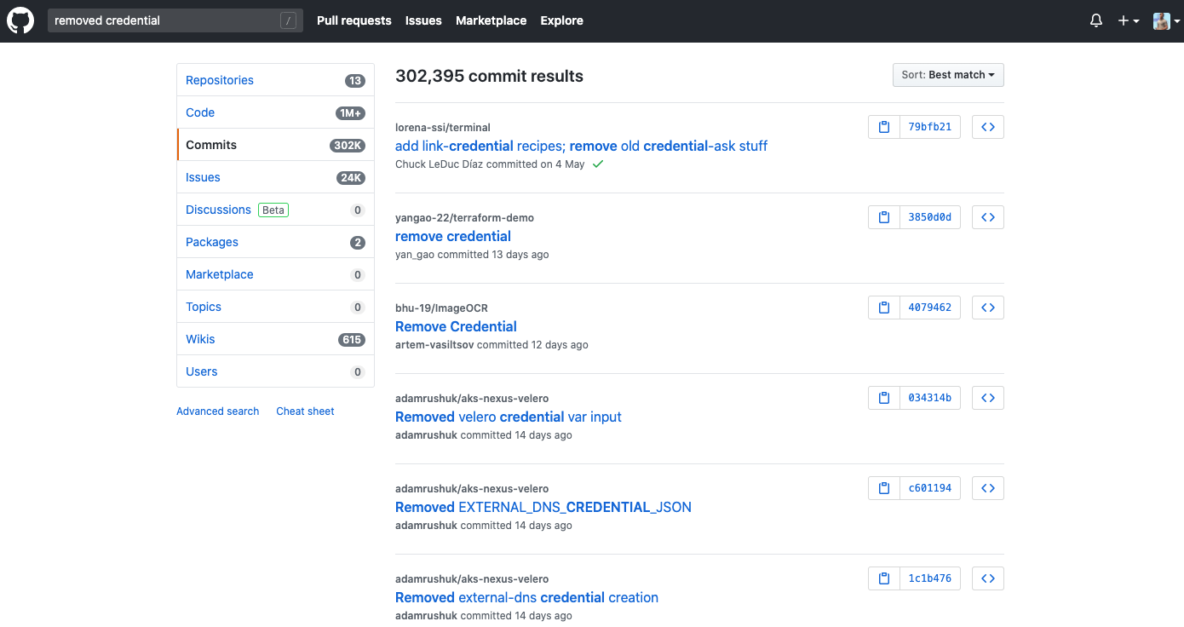
Task: Open the Sort: Best match dropdown
Action: pos(948,74)
